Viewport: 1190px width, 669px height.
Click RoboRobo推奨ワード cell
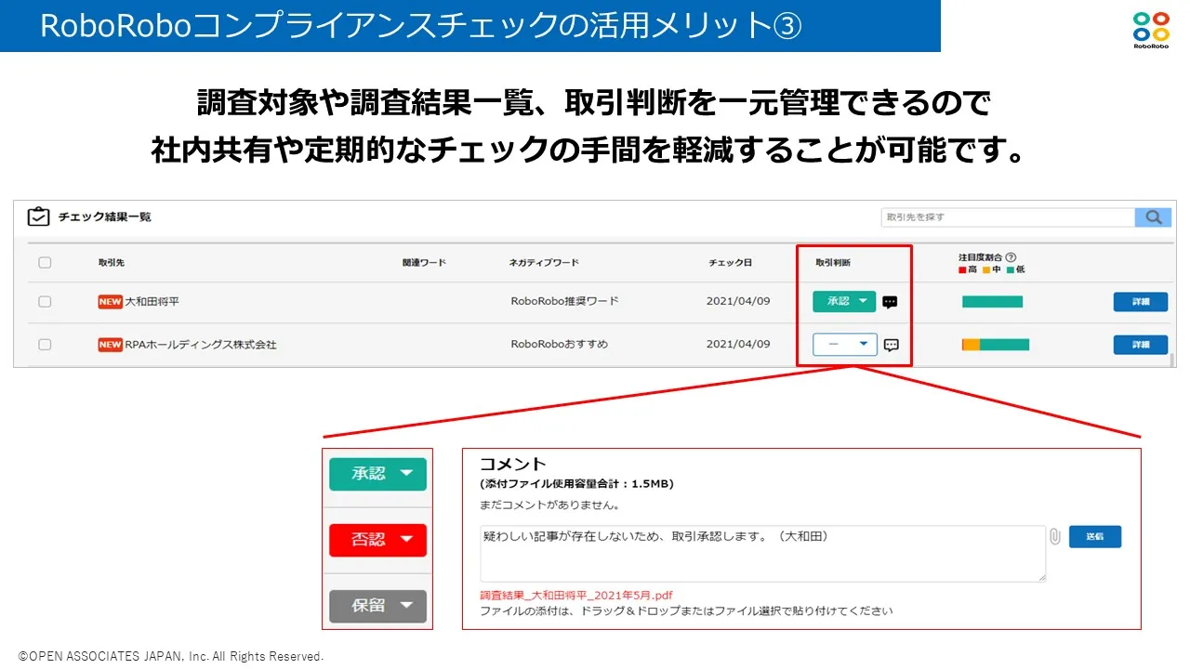click(x=564, y=301)
